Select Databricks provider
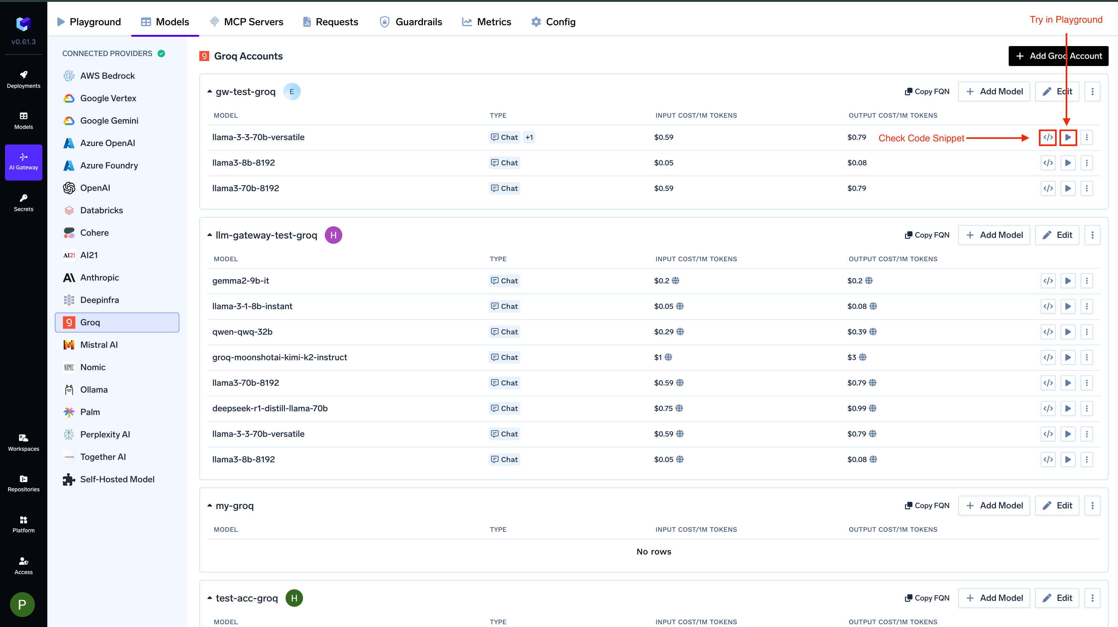This screenshot has width=1118, height=627. [117, 210]
